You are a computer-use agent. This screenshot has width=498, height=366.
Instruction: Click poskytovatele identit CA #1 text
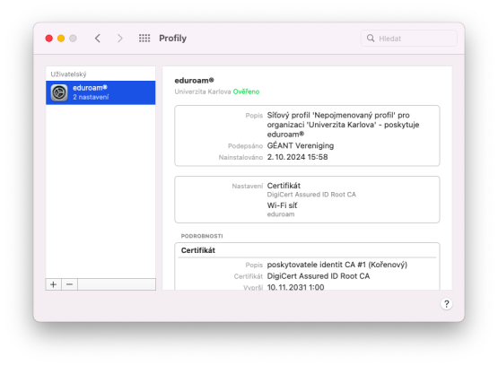tap(337, 265)
